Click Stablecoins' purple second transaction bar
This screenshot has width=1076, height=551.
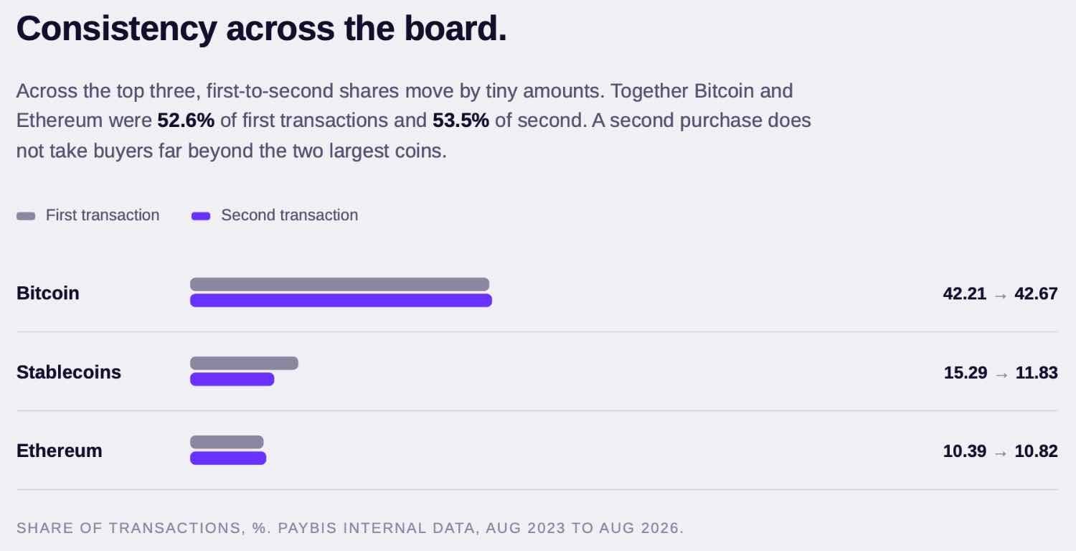point(232,379)
